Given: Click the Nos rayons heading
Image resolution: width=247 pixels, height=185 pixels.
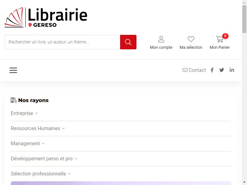Looking at the screenshot, I should [x=30, y=100].
